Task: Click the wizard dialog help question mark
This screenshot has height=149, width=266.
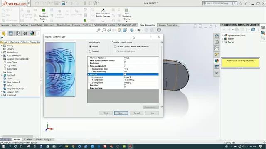Action: point(151,37)
